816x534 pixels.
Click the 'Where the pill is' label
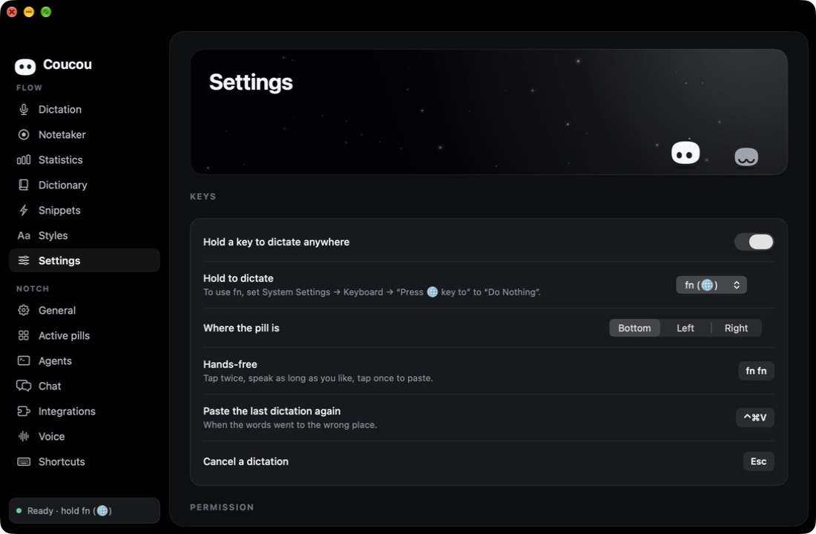(x=242, y=328)
